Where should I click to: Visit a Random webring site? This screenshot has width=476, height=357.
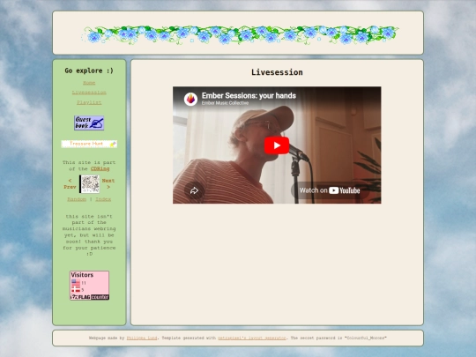pyautogui.click(x=77, y=199)
